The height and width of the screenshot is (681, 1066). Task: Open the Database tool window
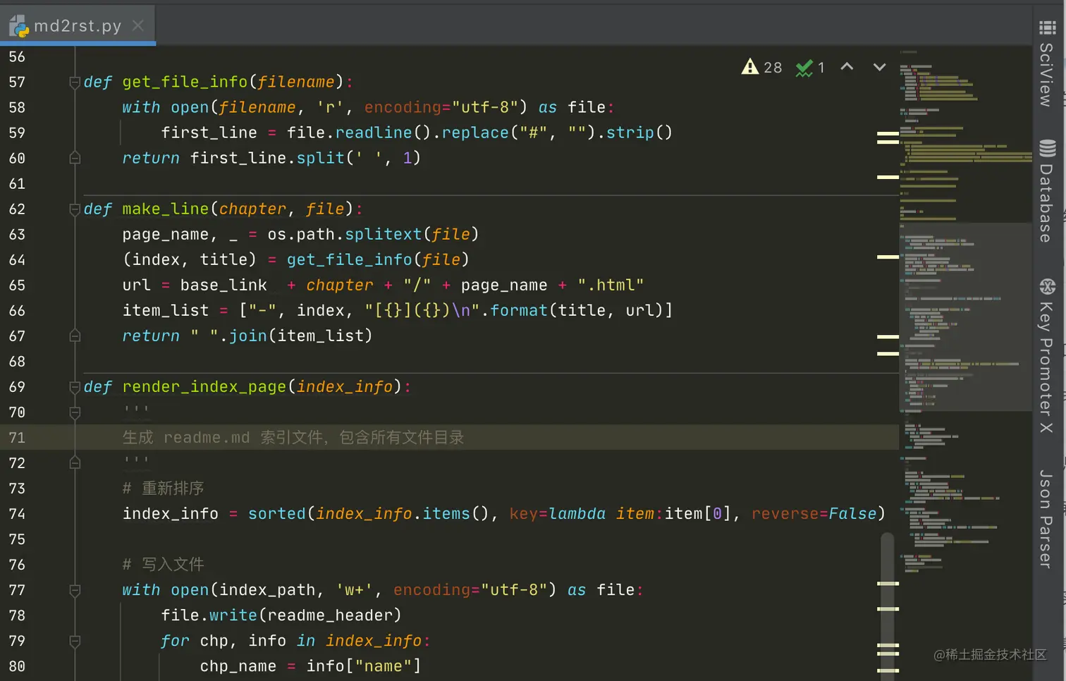(1047, 192)
